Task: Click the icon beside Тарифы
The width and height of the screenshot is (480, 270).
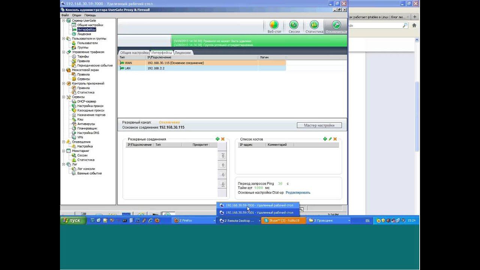Action: (x=74, y=56)
